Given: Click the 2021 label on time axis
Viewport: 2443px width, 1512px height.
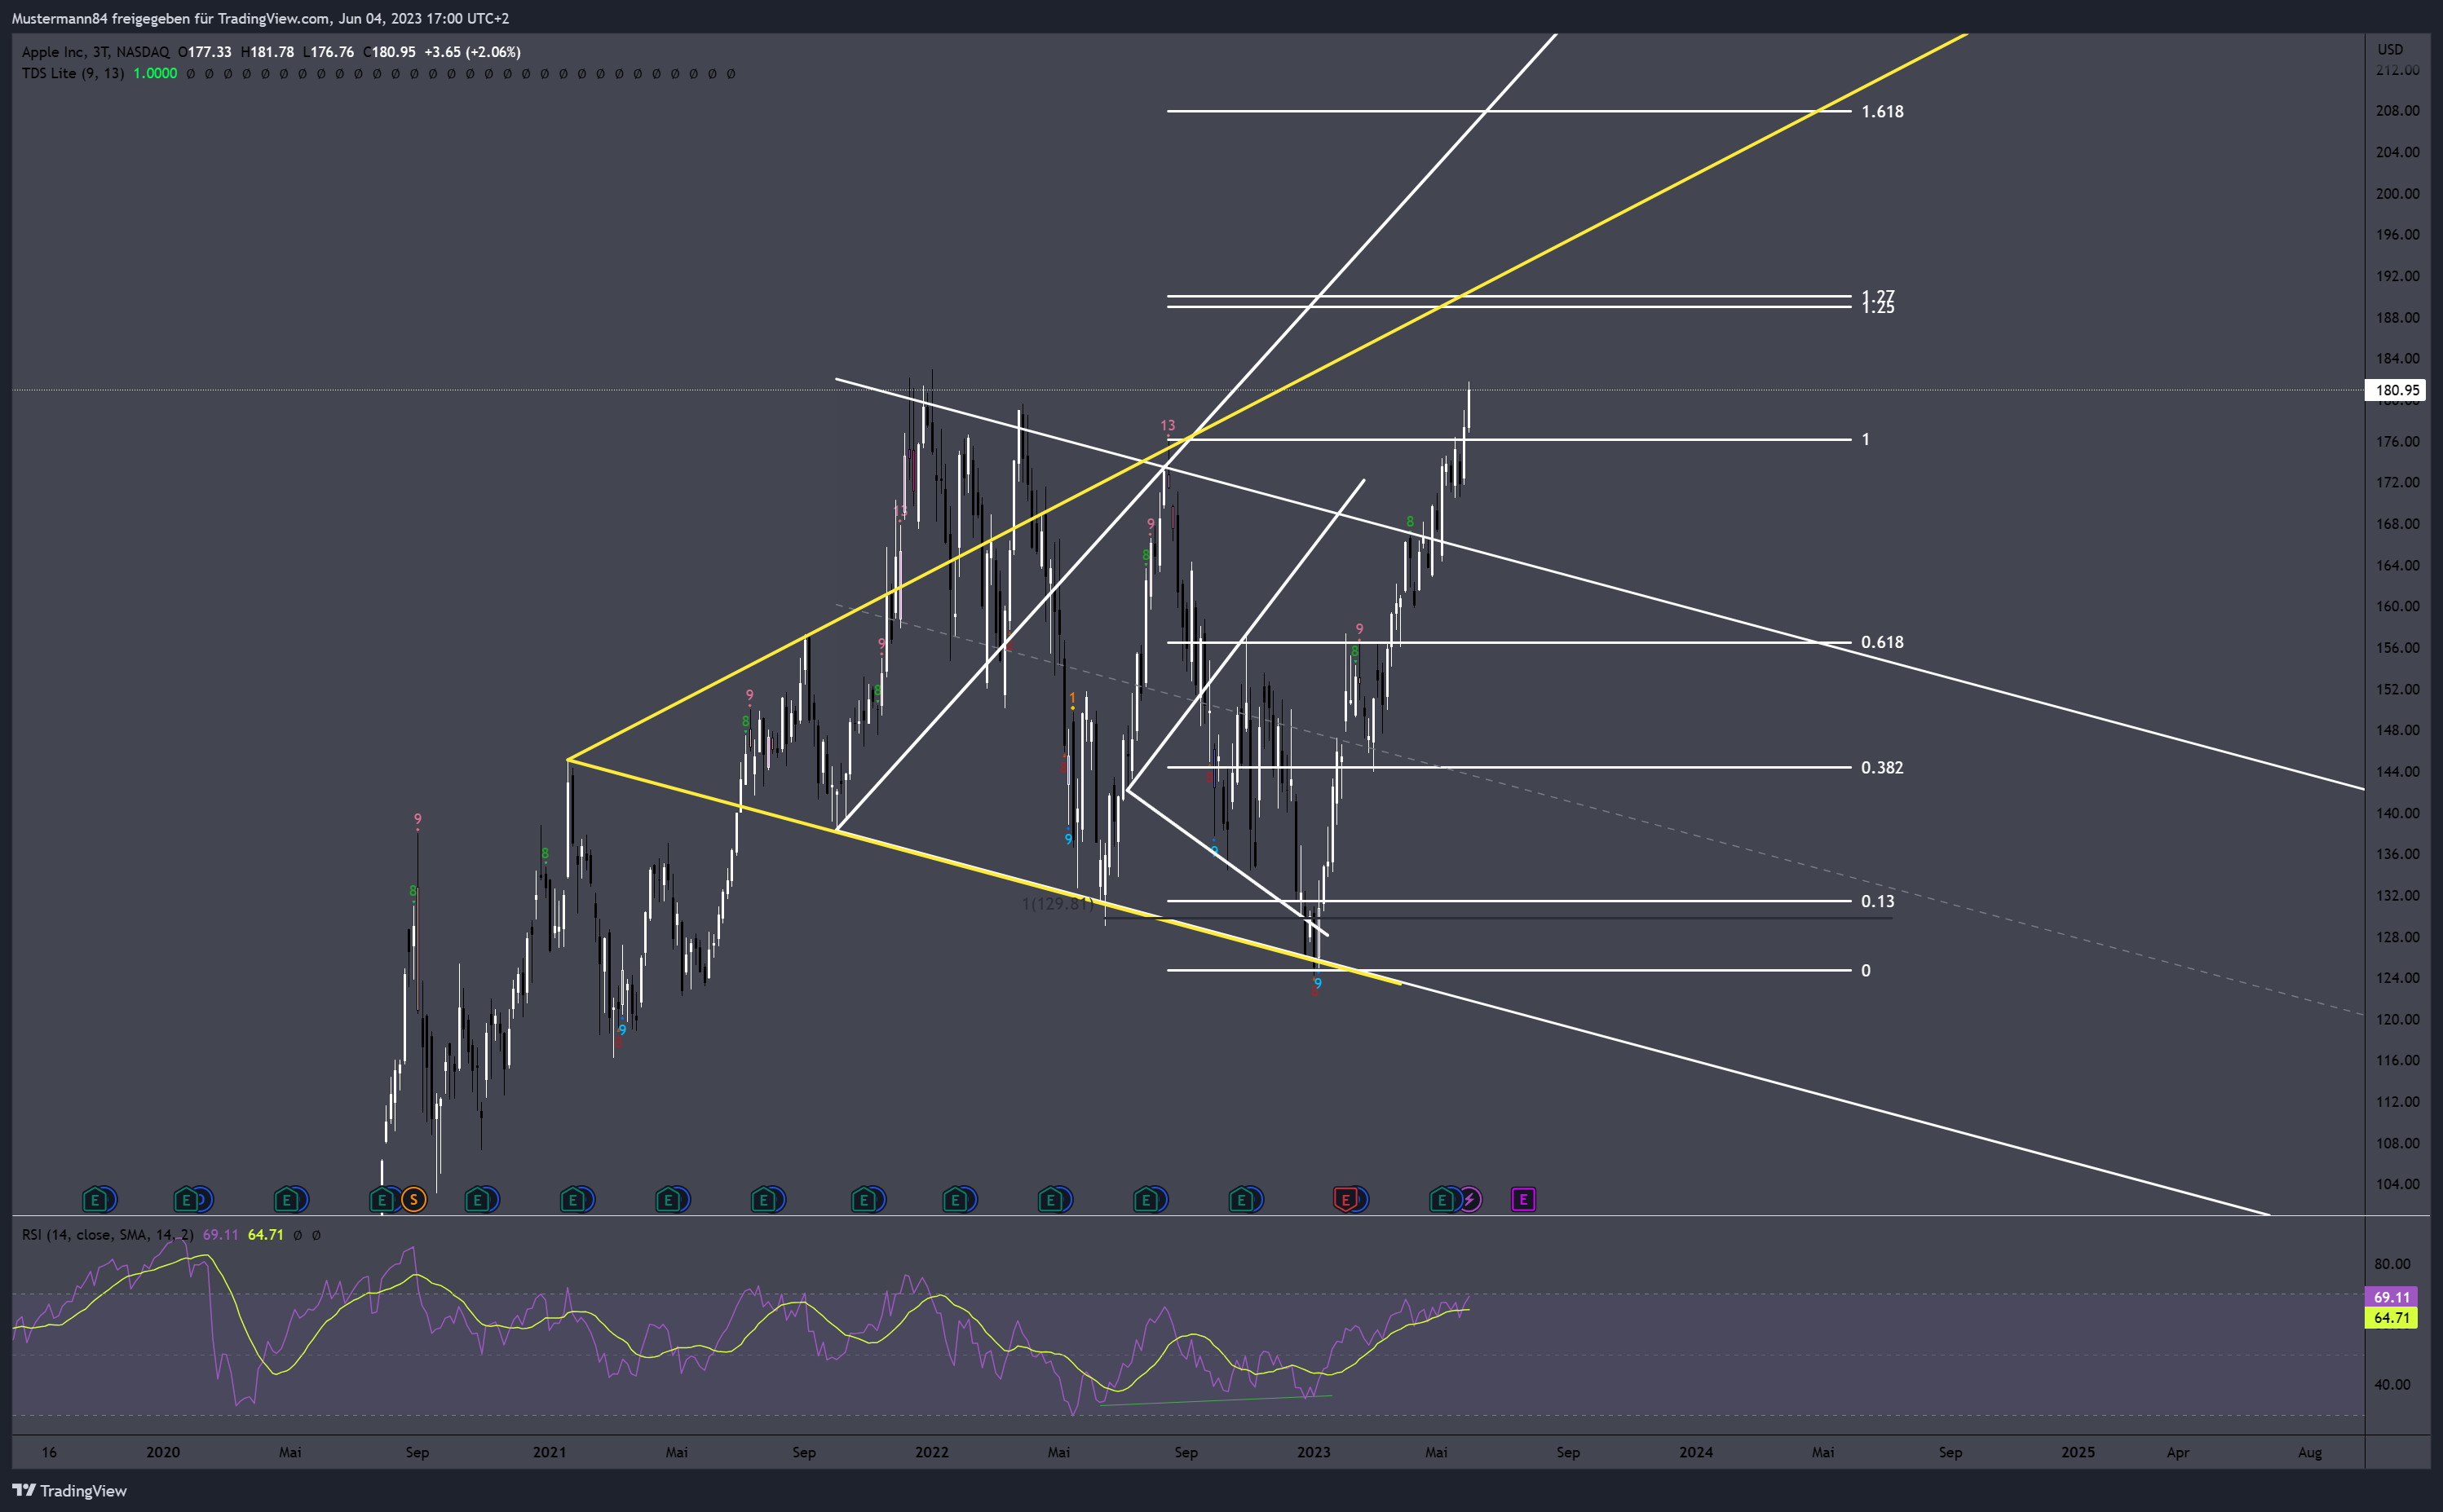Looking at the screenshot, I should pyautogui.click(x=550, y=1452).
